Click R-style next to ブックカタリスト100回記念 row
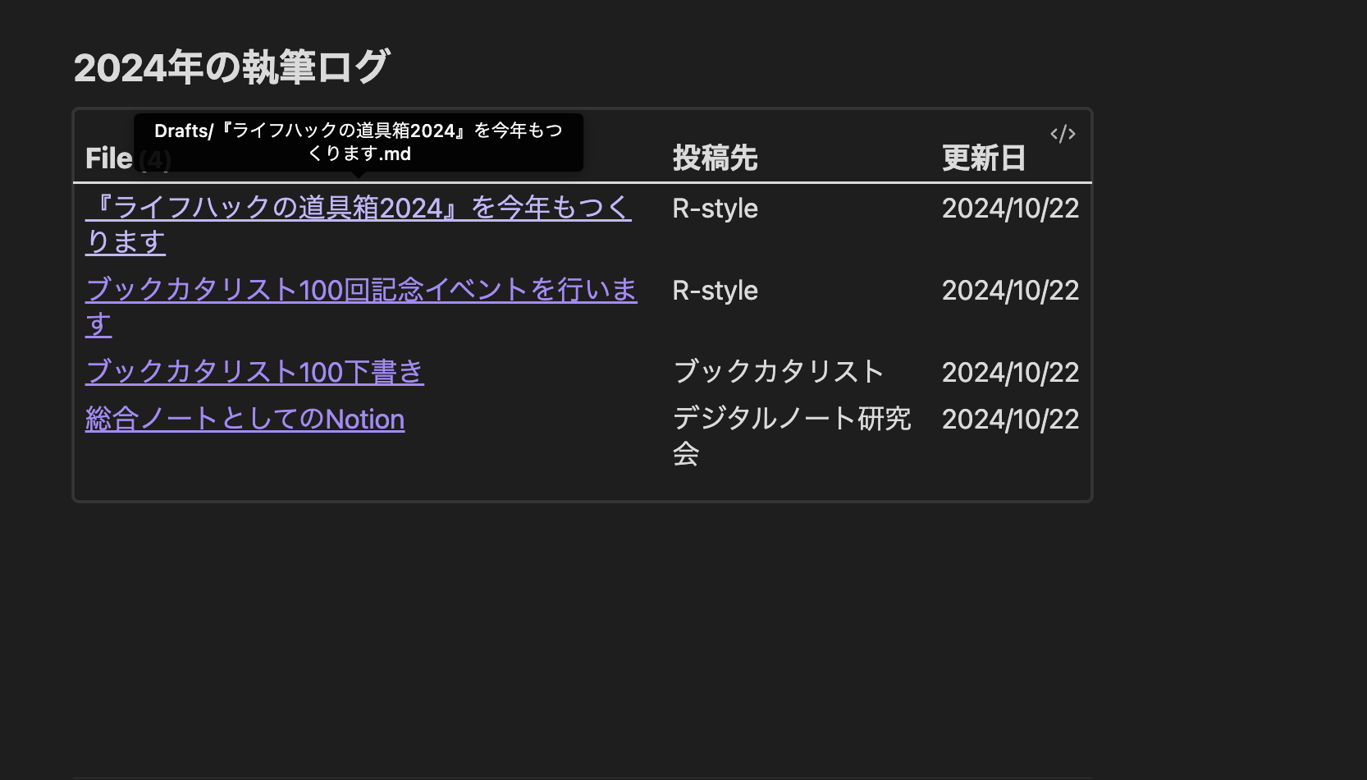 coord(714,290)
